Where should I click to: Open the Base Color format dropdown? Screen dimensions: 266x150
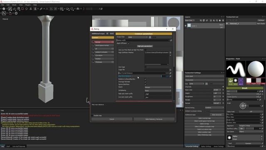[217, 90]
